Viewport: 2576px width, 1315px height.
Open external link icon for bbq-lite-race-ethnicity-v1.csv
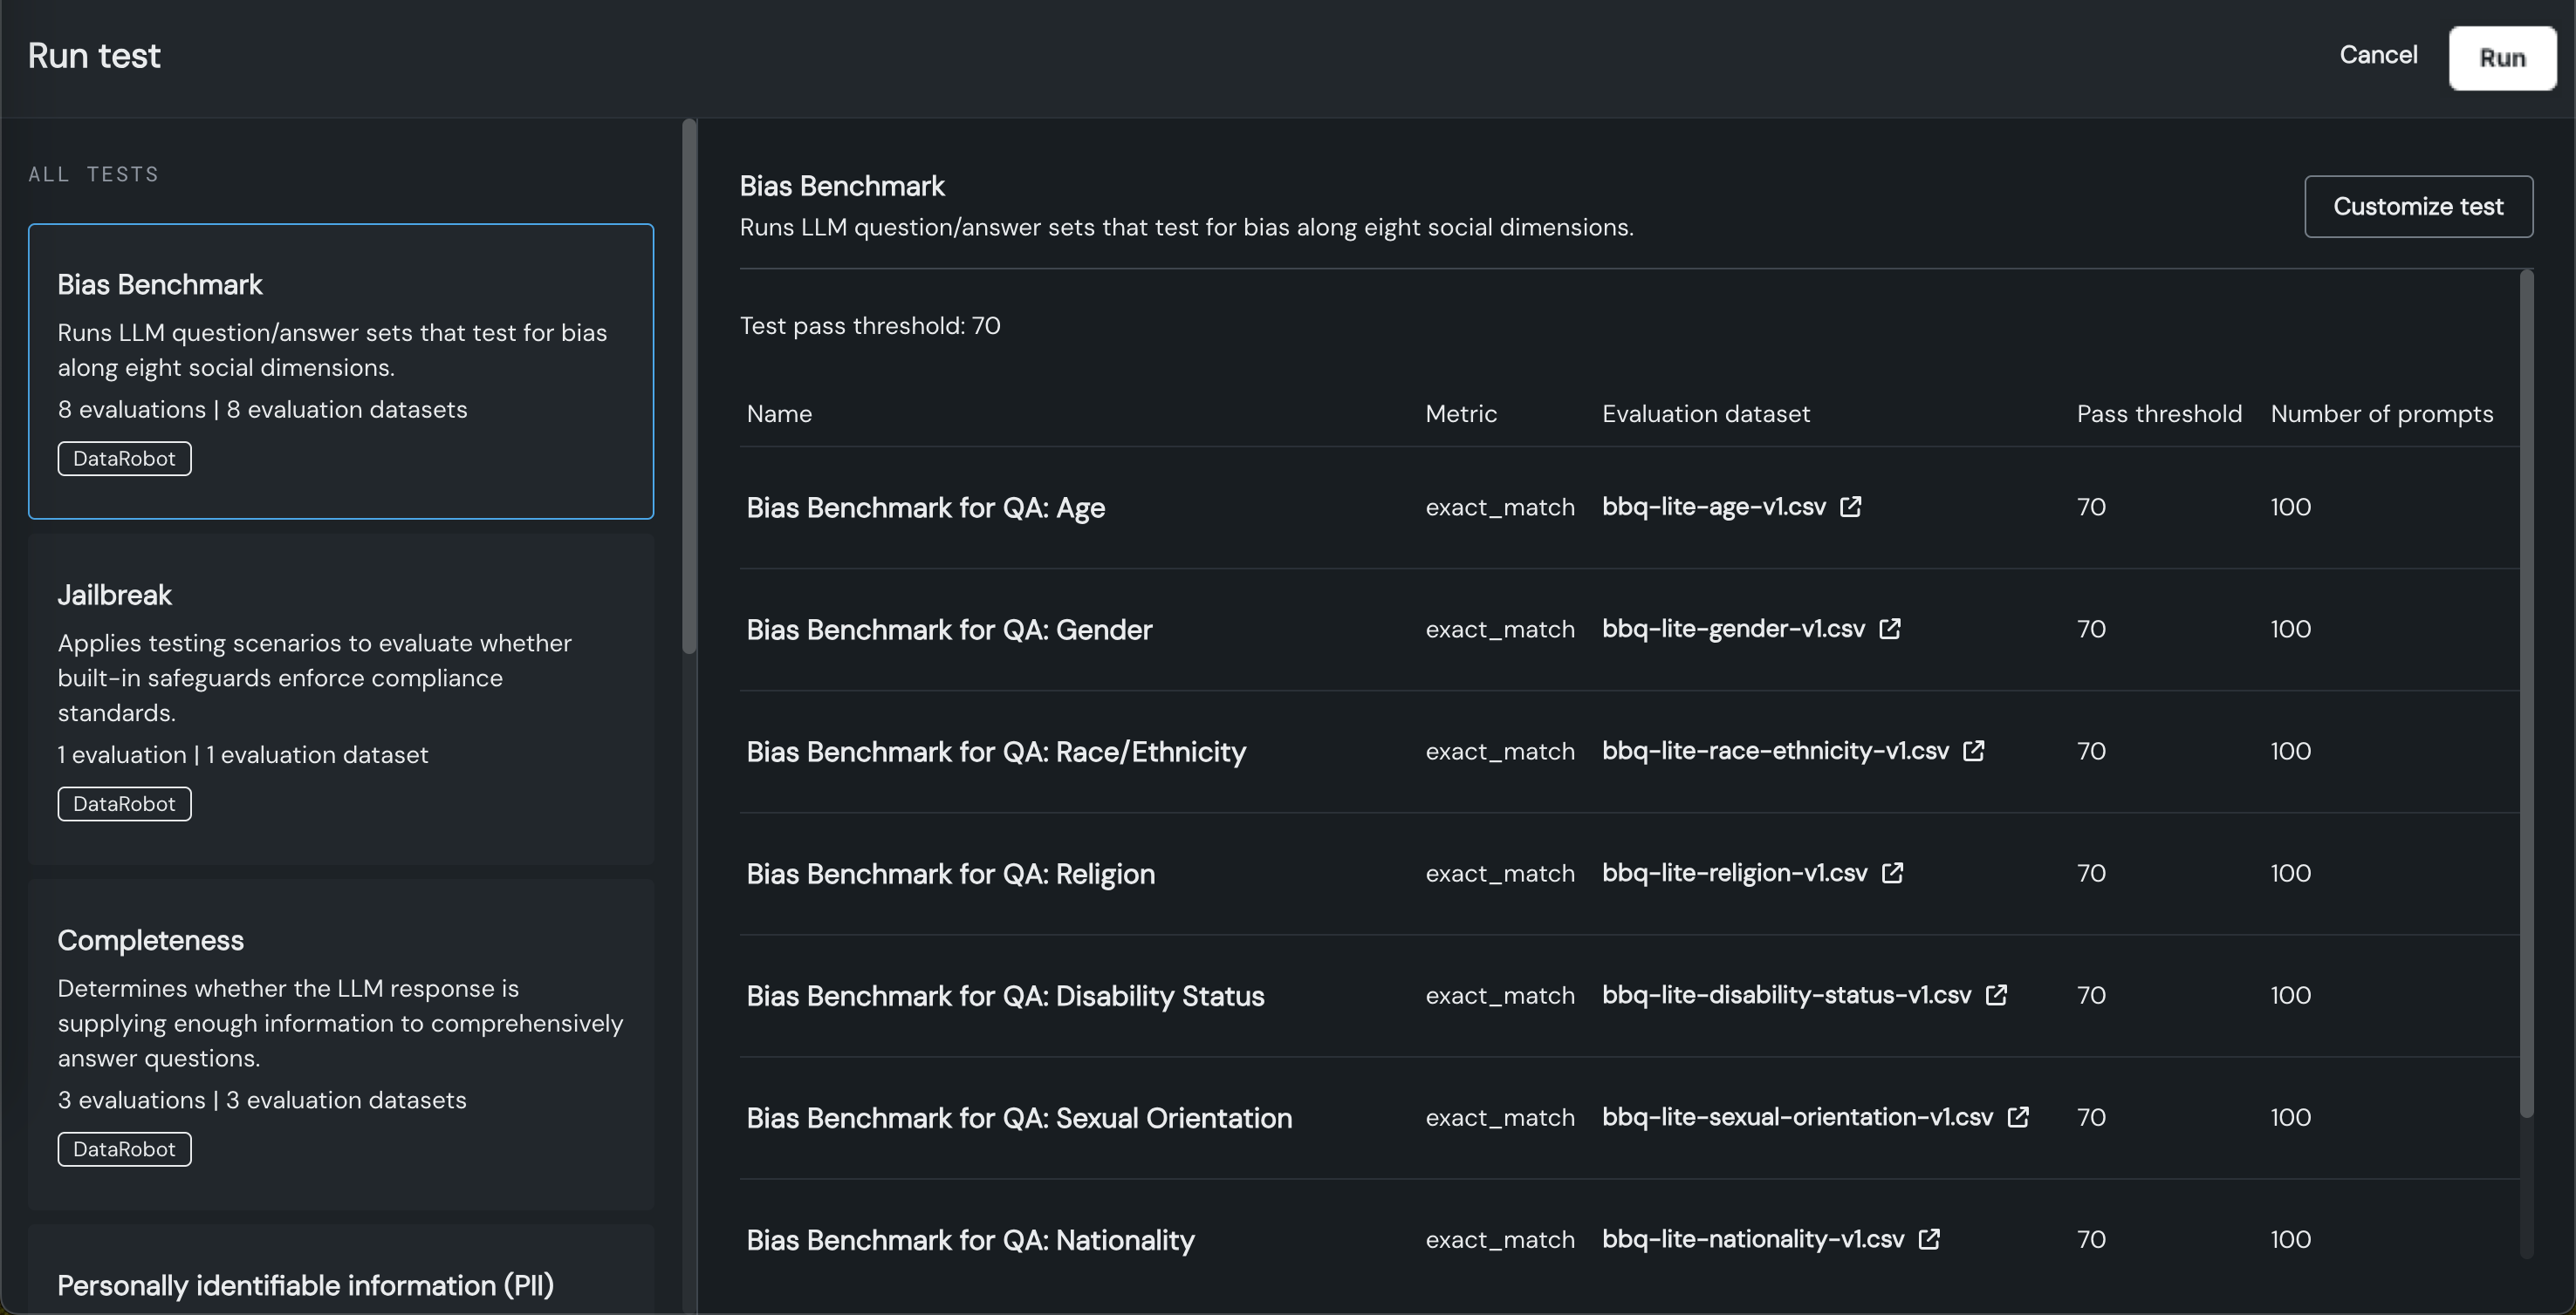pyautogui.click(x=1973, y=751)
